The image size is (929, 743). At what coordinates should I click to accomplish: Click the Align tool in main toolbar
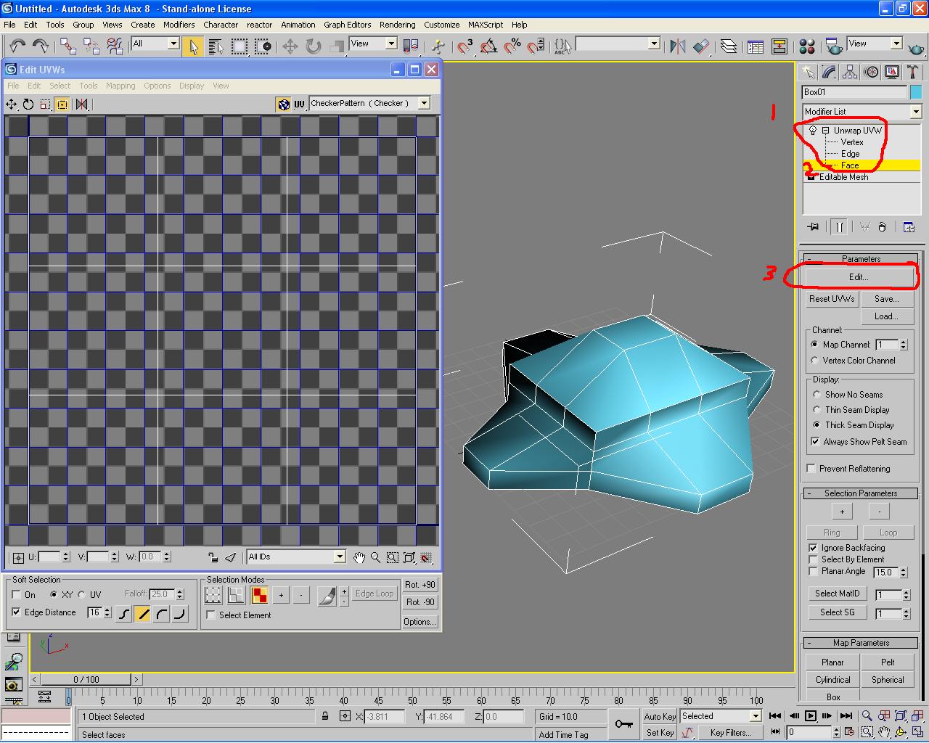pyautogui.click(x=701, y=46)
